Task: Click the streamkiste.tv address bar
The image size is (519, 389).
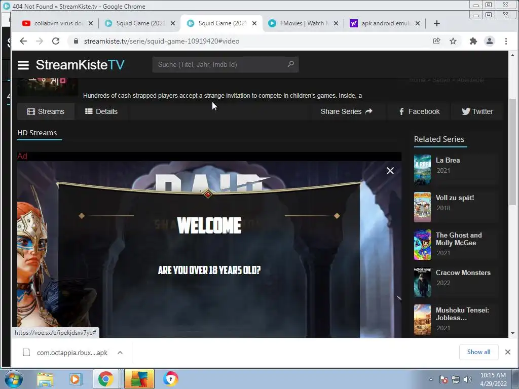Action: [162, 41]
